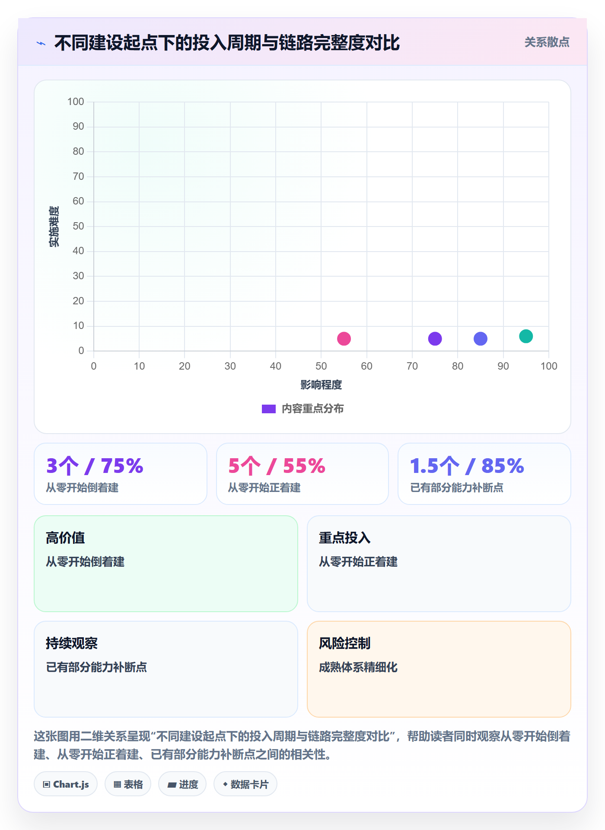Select the 高价值 quadrant card
The image size is (605, 830).
pyautogui.click(x=166, y=564)
